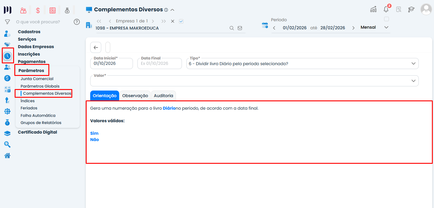Click the help question mark icon
434x208 pixels.
click(x=77, y=22)
